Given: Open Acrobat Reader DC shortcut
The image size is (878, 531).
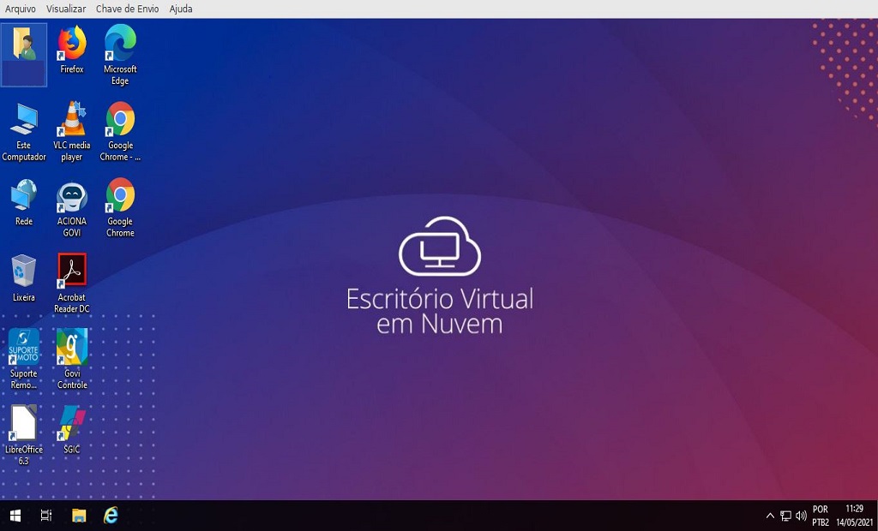Looking at the screenshot, I should click(72, 271).
